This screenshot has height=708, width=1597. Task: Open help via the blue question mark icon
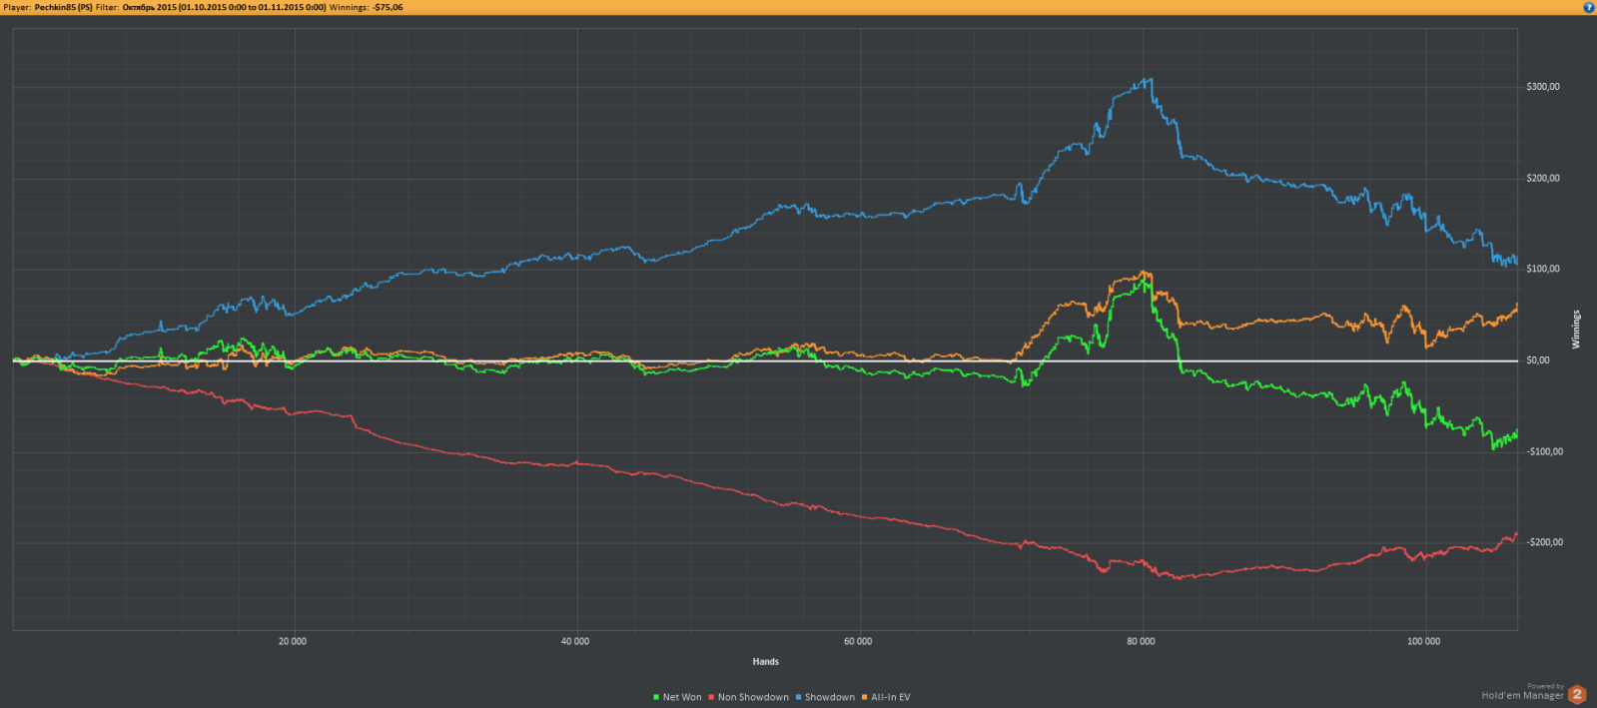(1589, 7)
